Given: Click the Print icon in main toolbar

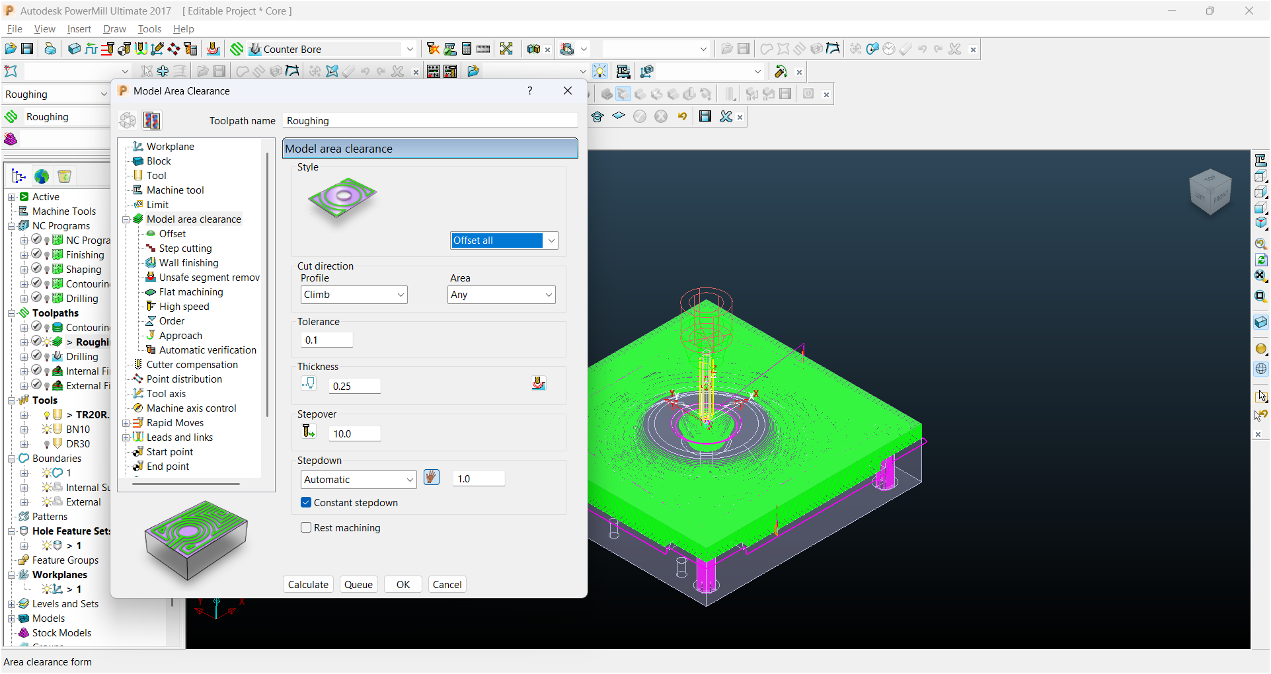Looking at the screenshot, I should click(x=50, y=49).
